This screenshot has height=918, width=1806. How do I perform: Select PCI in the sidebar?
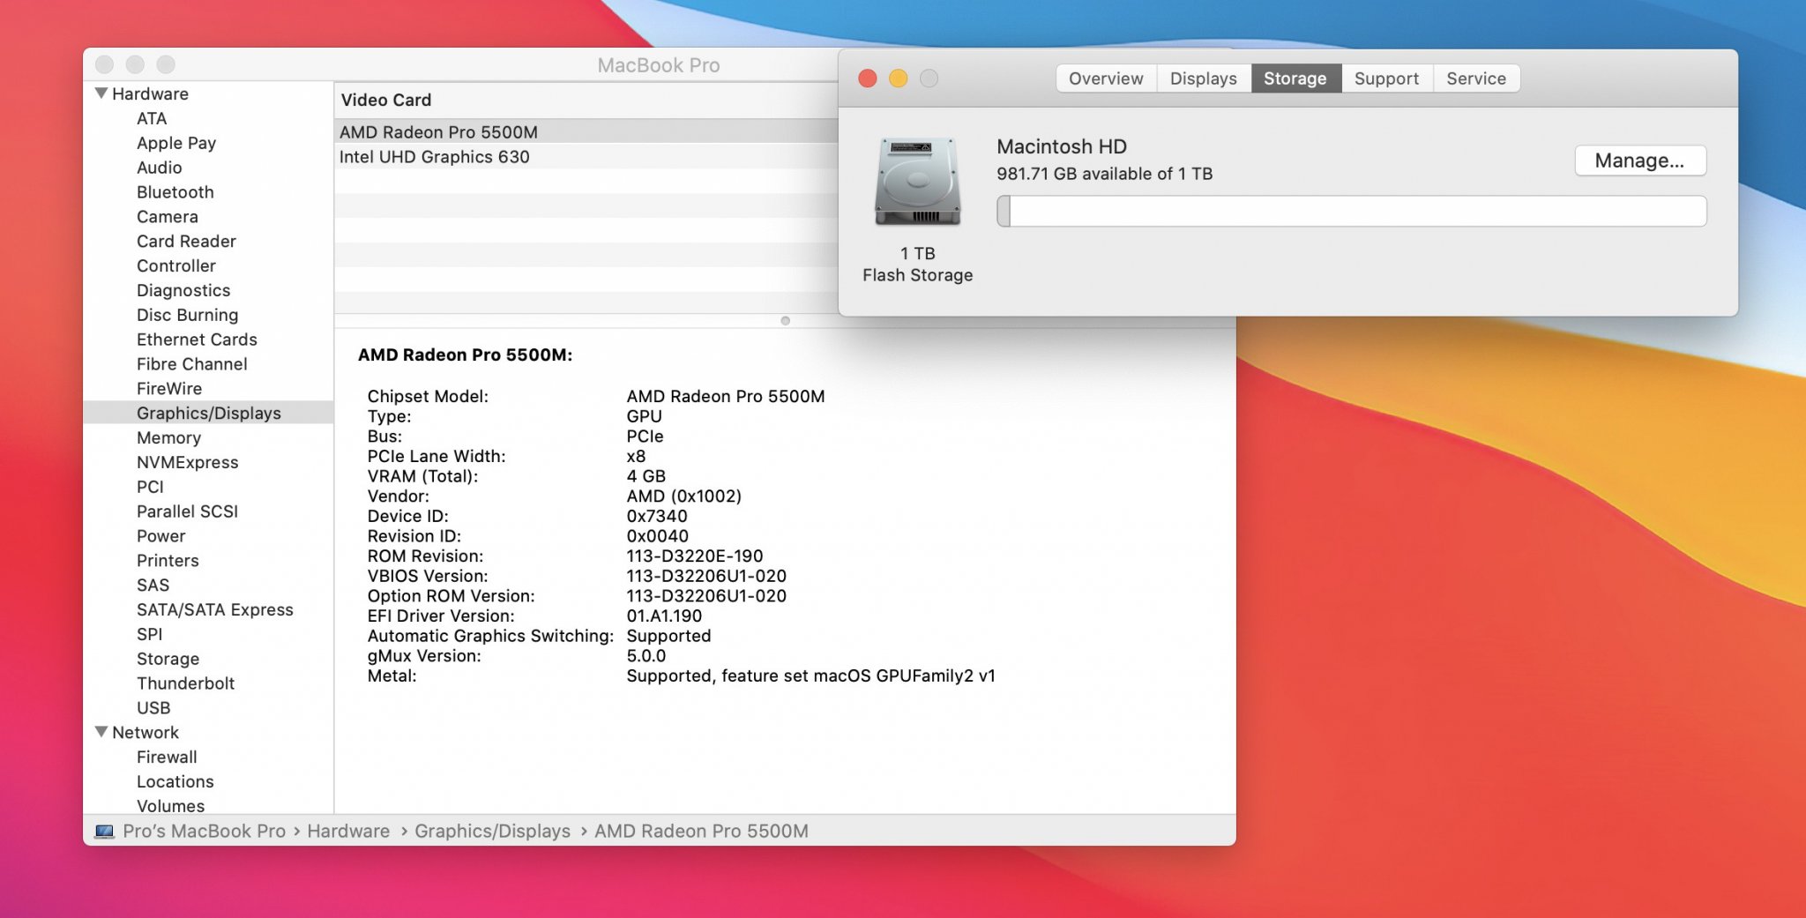click(x=150, y=487)
